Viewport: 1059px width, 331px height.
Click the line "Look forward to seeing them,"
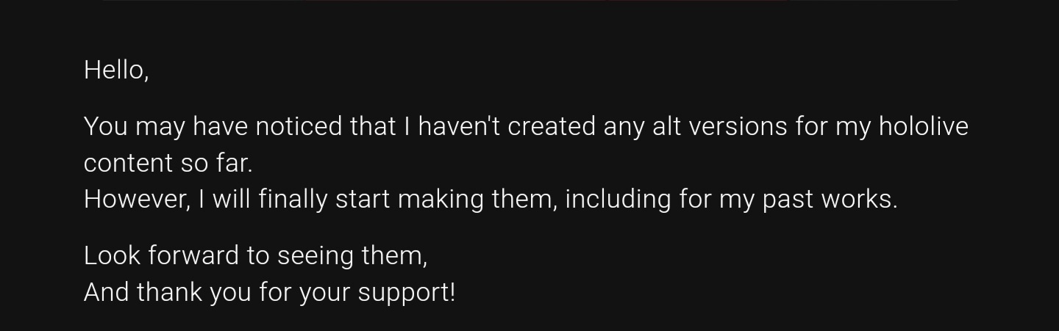(255, 255)
